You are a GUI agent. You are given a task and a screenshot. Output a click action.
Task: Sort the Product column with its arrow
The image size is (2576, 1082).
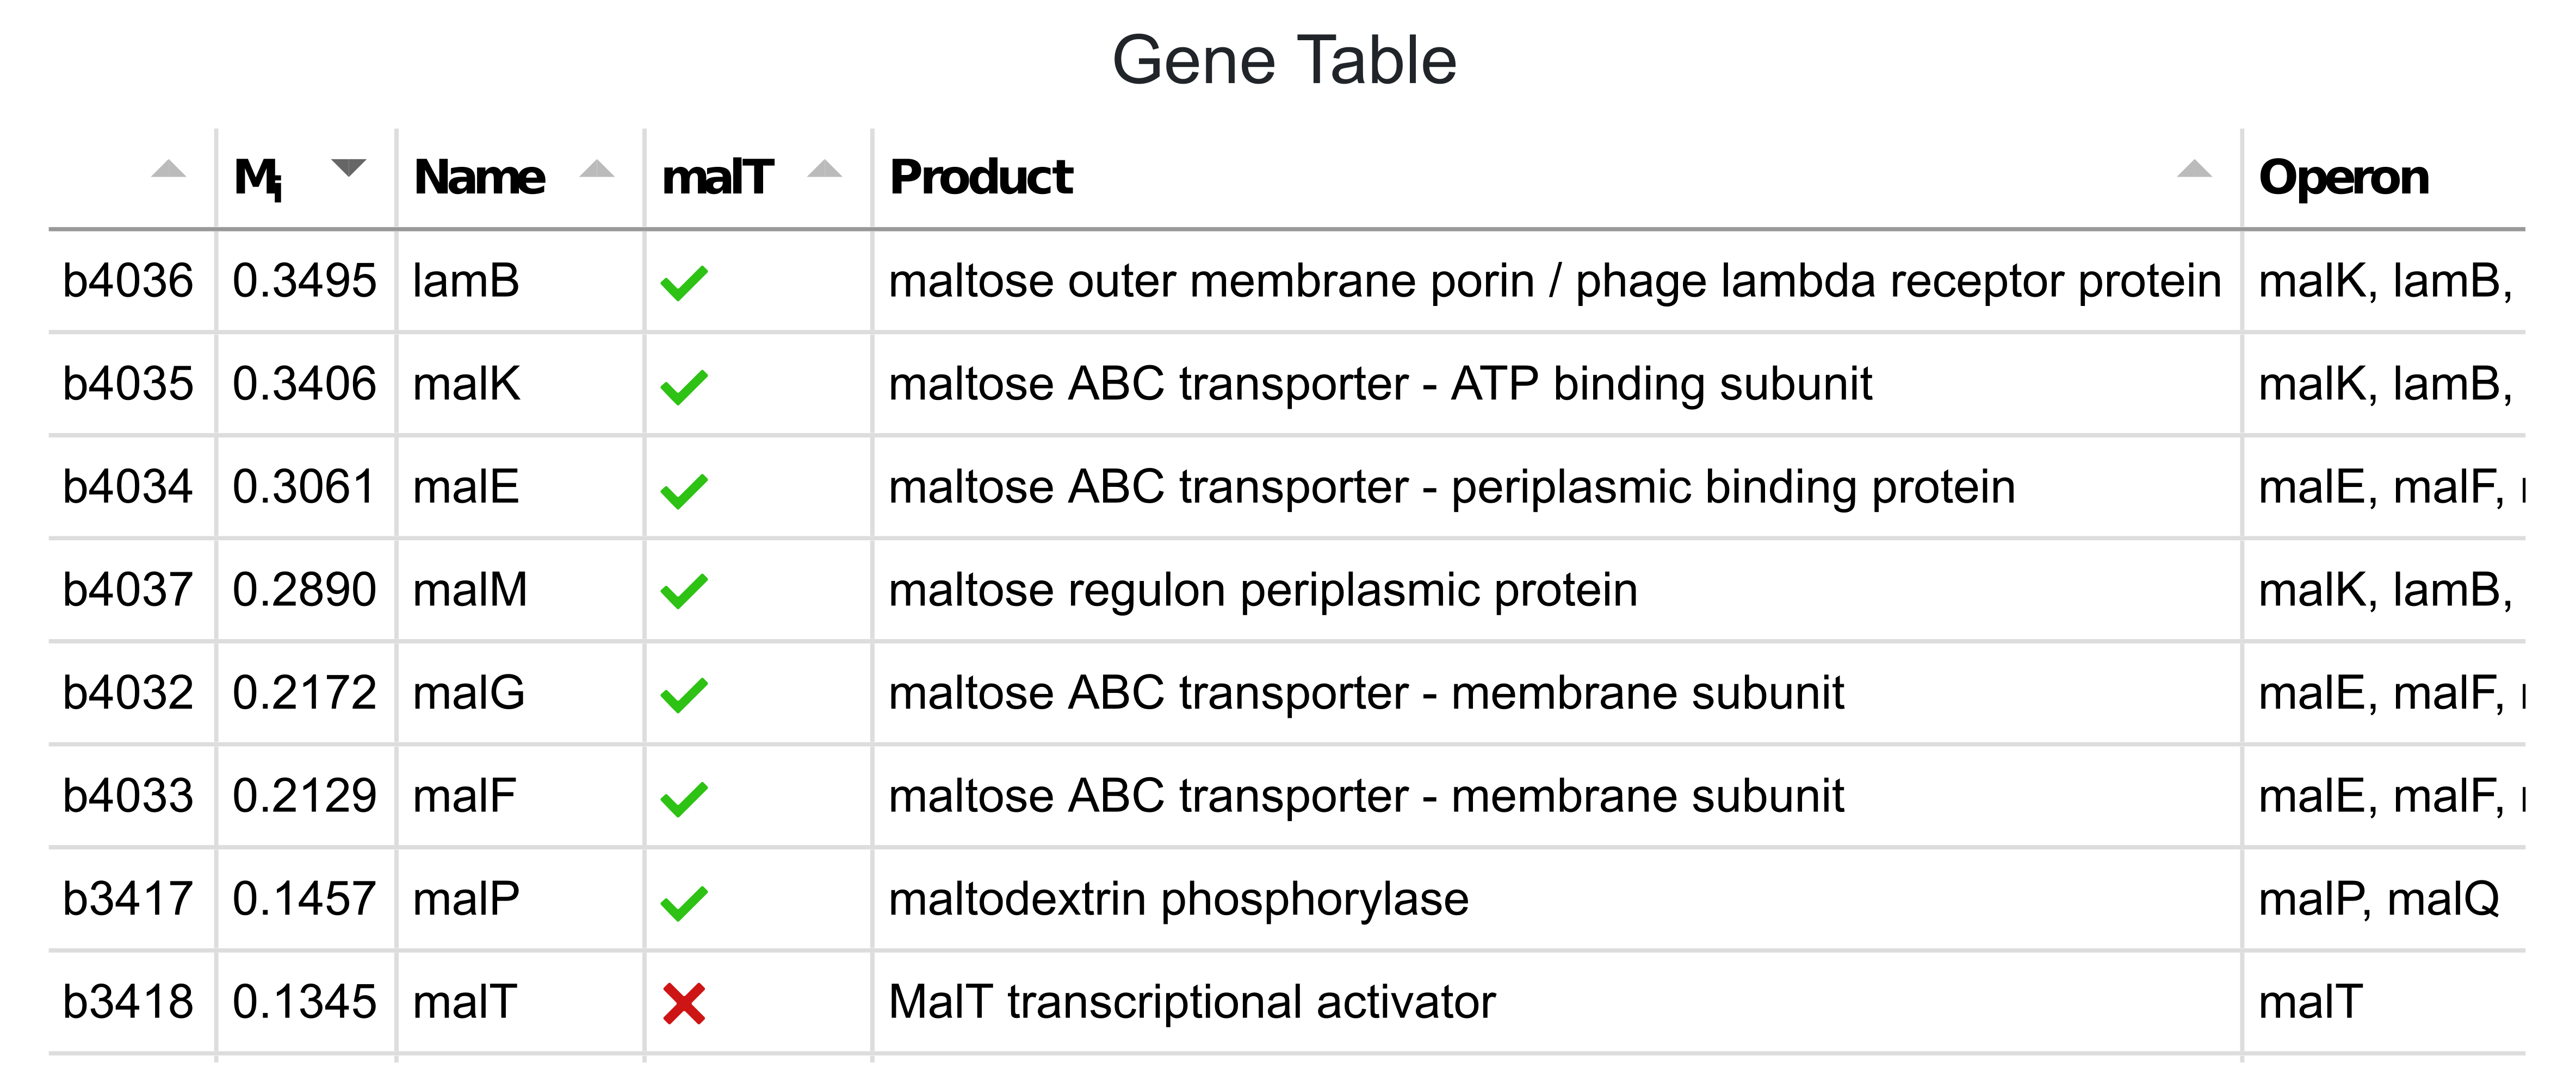[x=2194, y=169]
